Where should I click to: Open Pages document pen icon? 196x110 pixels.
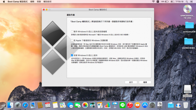click(x=100, y=105)
